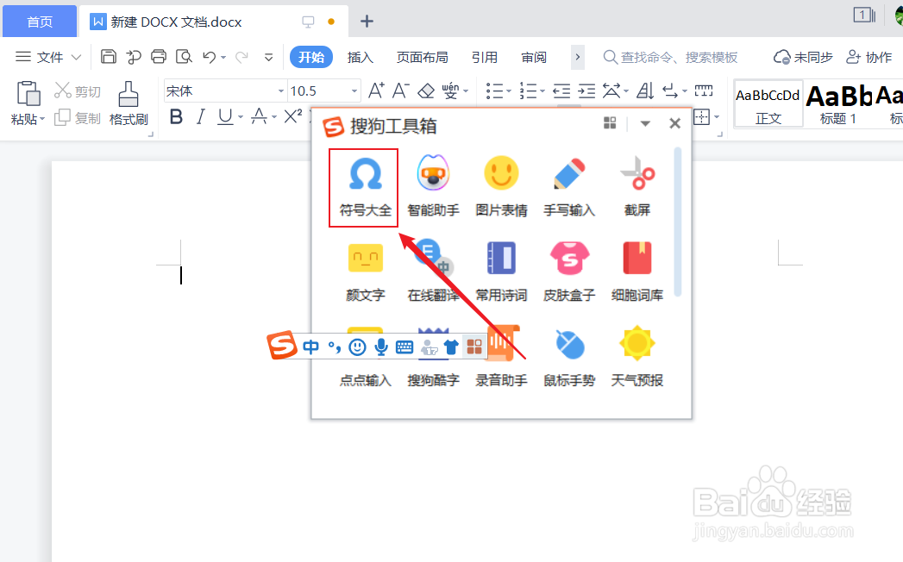Paste with the 粘贴 button

point(28,103)
